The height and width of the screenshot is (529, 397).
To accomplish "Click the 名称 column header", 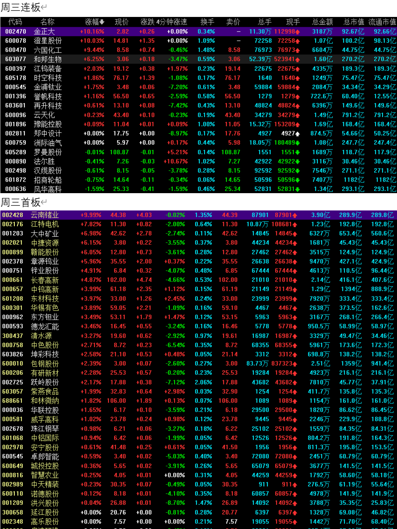I will point(47,22).
